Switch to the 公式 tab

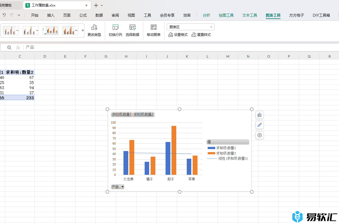(x=83, y=15)
